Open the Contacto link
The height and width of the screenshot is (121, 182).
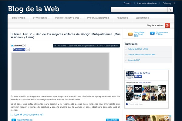[x=127, y=3]
